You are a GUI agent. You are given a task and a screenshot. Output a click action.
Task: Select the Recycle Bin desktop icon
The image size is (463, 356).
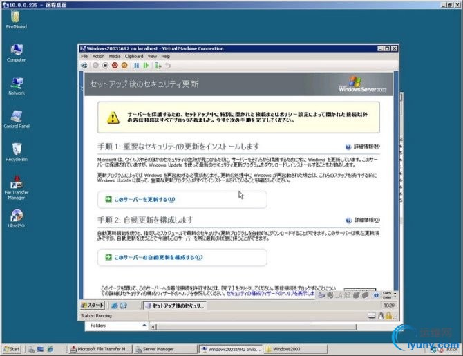pyautogui.click(x=17, y=152)
